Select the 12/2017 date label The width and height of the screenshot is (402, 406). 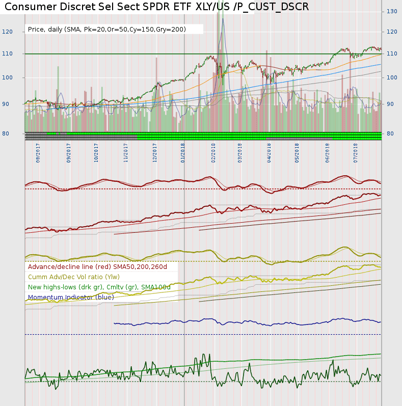pos(155,153)
